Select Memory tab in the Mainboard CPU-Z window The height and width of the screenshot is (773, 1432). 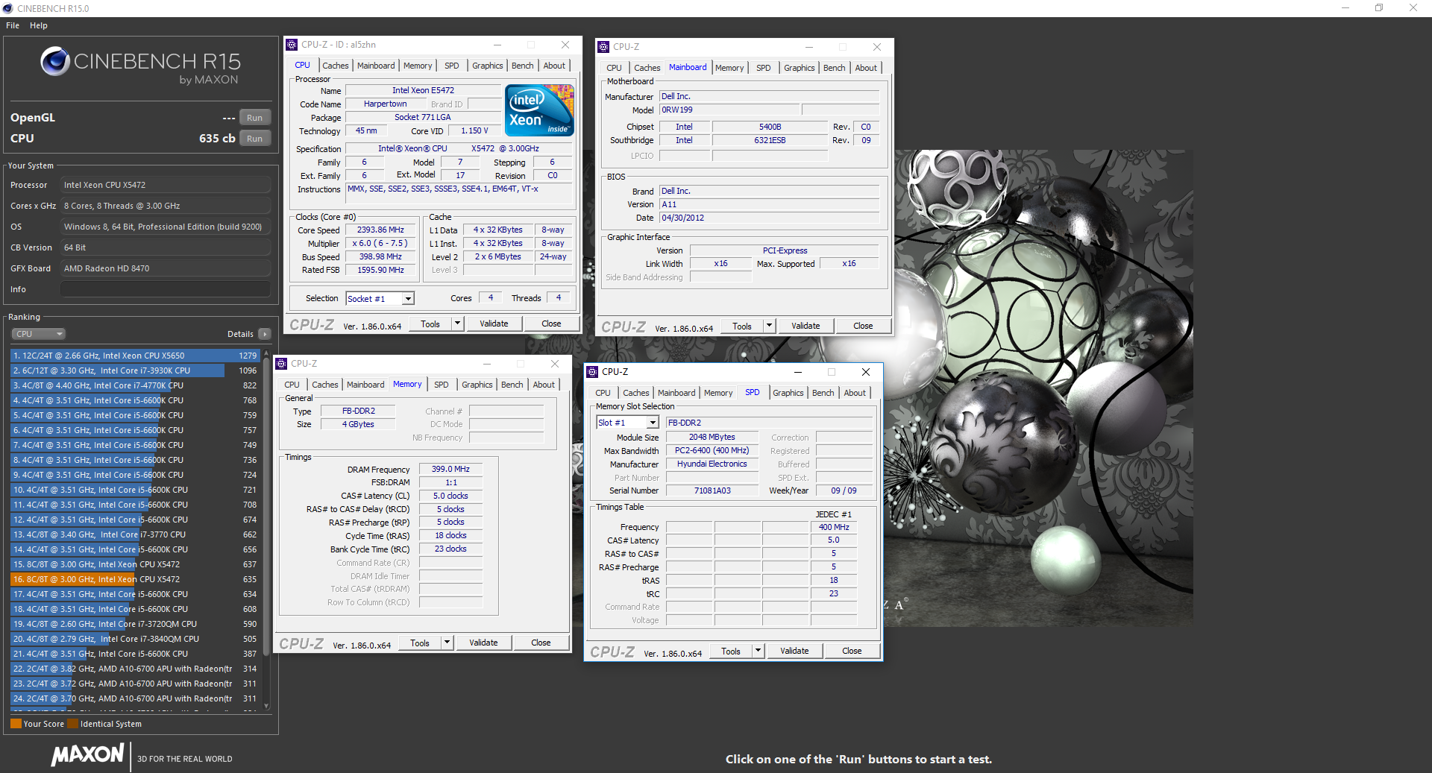click(x=729, y=68)
